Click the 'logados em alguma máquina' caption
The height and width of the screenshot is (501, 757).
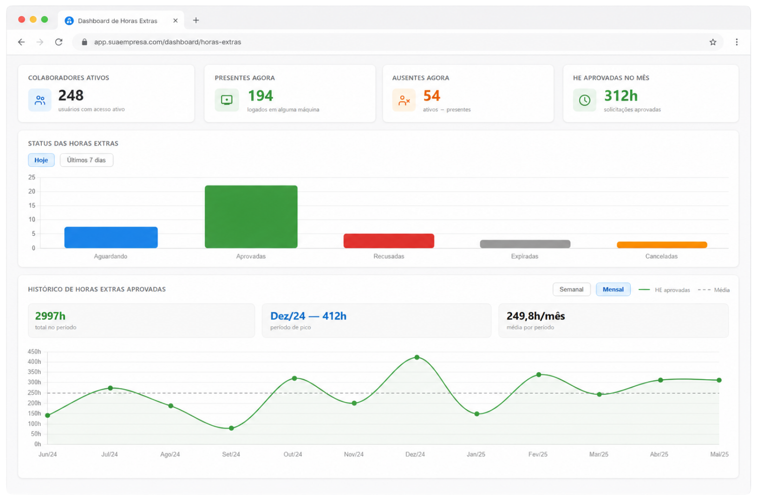(283, 110)
